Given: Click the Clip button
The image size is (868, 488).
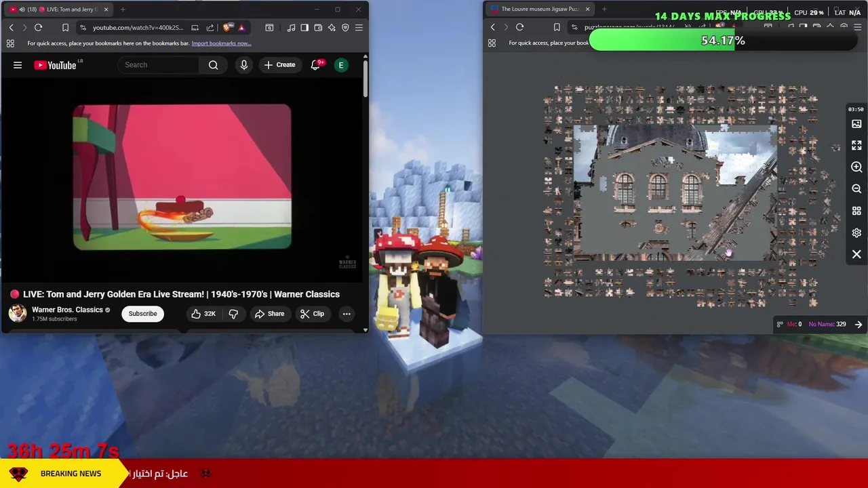Looking at the screenshot, I should (x=312, y=314).
